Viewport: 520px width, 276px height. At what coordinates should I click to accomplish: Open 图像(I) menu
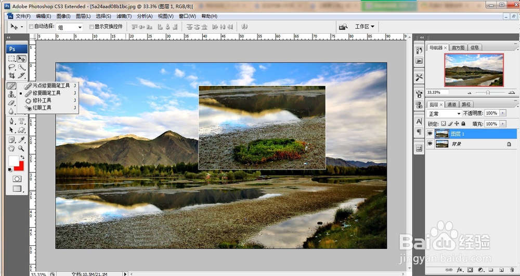coord(63,16)
